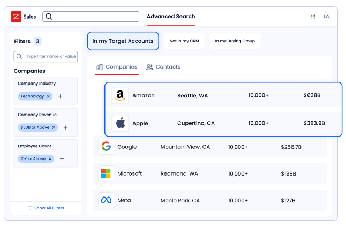Click Seattle, WA location cell

click(192, 96)
